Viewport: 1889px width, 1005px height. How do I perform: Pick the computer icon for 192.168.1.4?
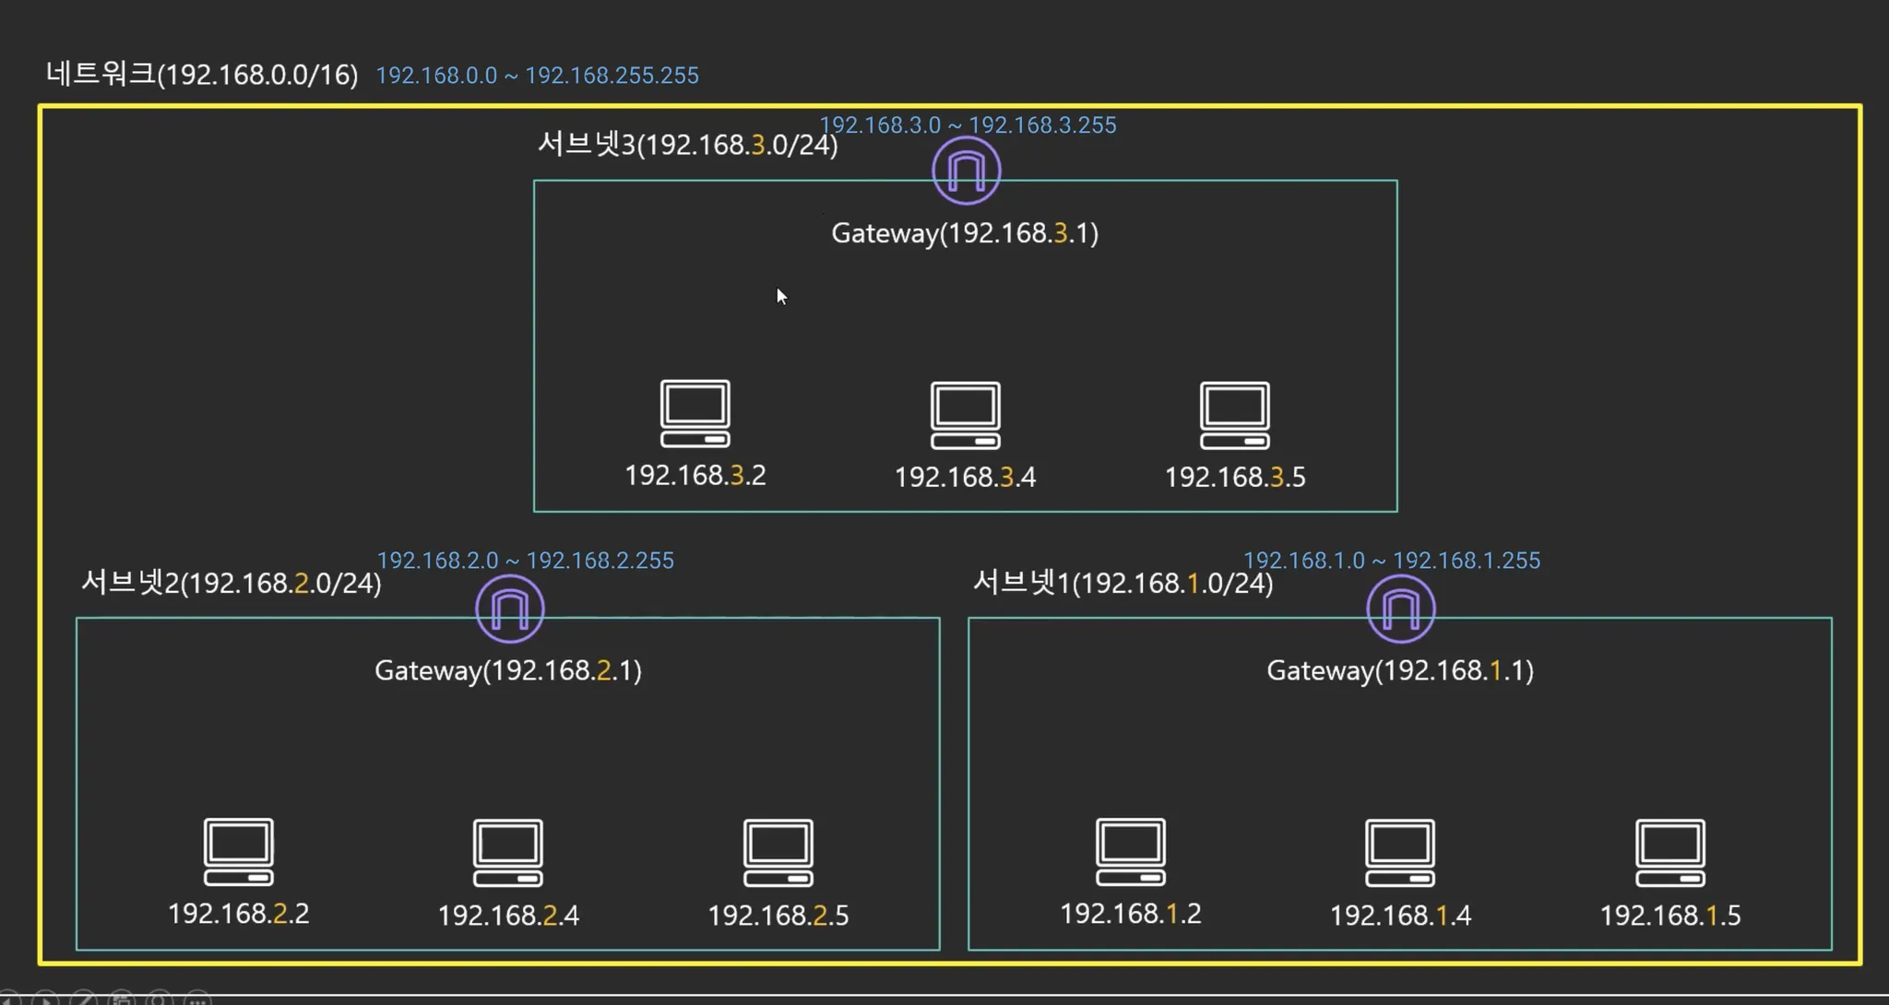click(x=1400, y=853)
